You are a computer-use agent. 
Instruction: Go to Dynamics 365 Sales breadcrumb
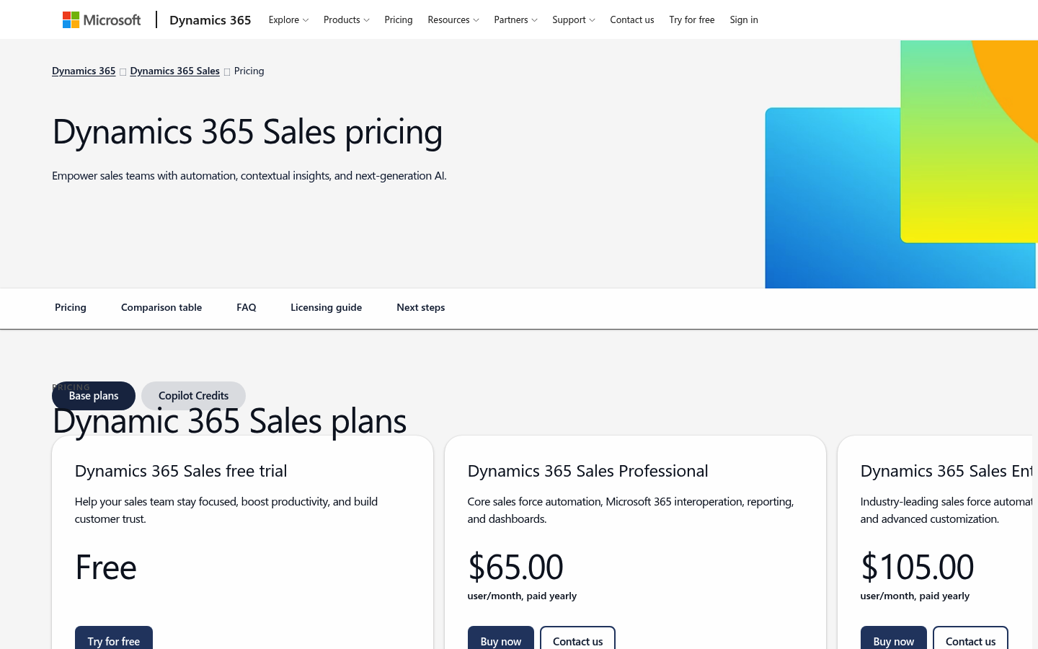174,71
